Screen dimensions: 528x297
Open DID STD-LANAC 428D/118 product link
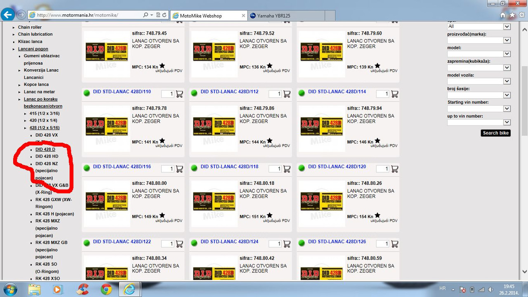click(229, 167)
